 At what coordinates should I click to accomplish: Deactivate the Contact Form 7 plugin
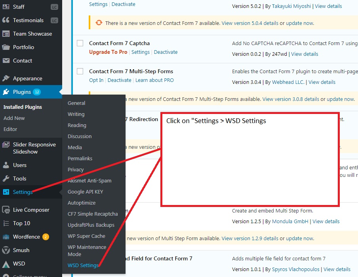pos(123,4)
